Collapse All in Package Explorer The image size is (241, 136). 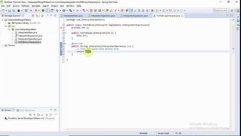point(33,15)
